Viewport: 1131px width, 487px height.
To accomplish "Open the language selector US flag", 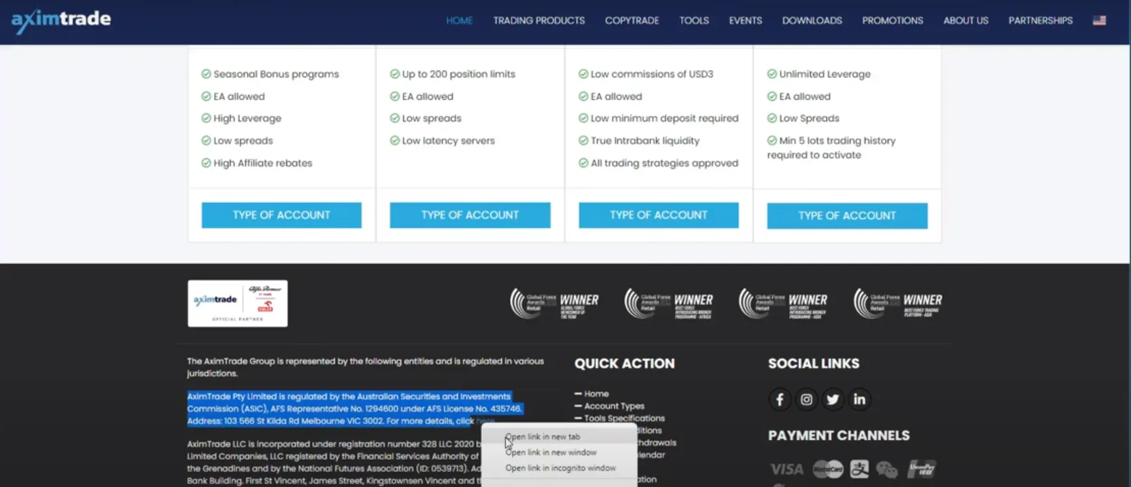I will [x=1099, y=20].
